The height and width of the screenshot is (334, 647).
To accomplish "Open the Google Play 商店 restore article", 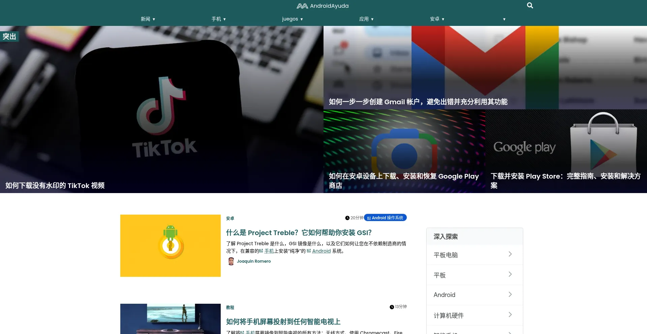I will (404, 181).
